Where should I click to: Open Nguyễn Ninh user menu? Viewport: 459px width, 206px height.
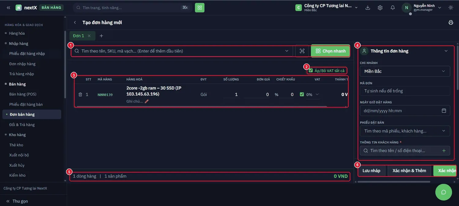point(422,8)
